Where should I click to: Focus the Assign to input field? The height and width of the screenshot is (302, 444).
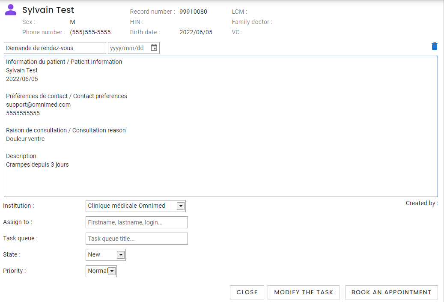click(x=137, y=222)
